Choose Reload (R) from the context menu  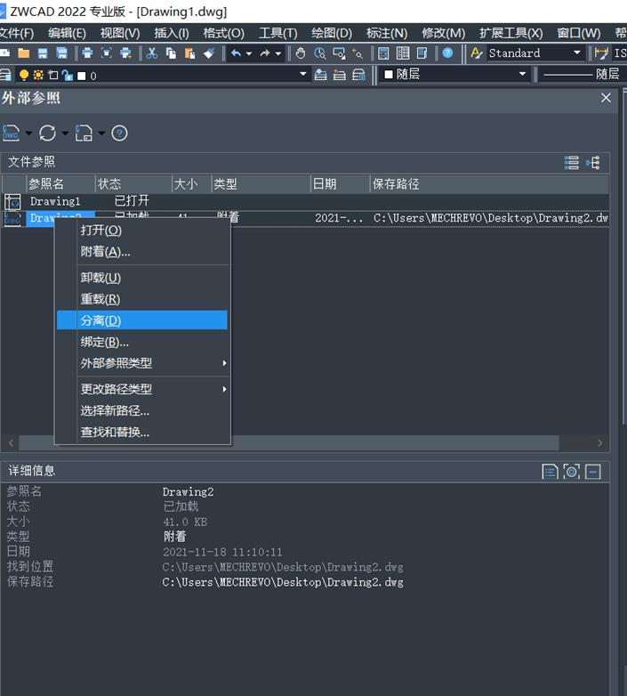click(x=142, y=299)
